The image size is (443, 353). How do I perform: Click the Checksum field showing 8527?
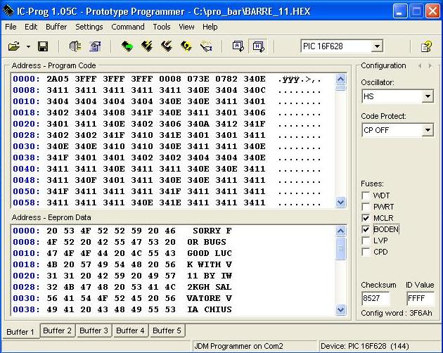[x=375, y=298]
